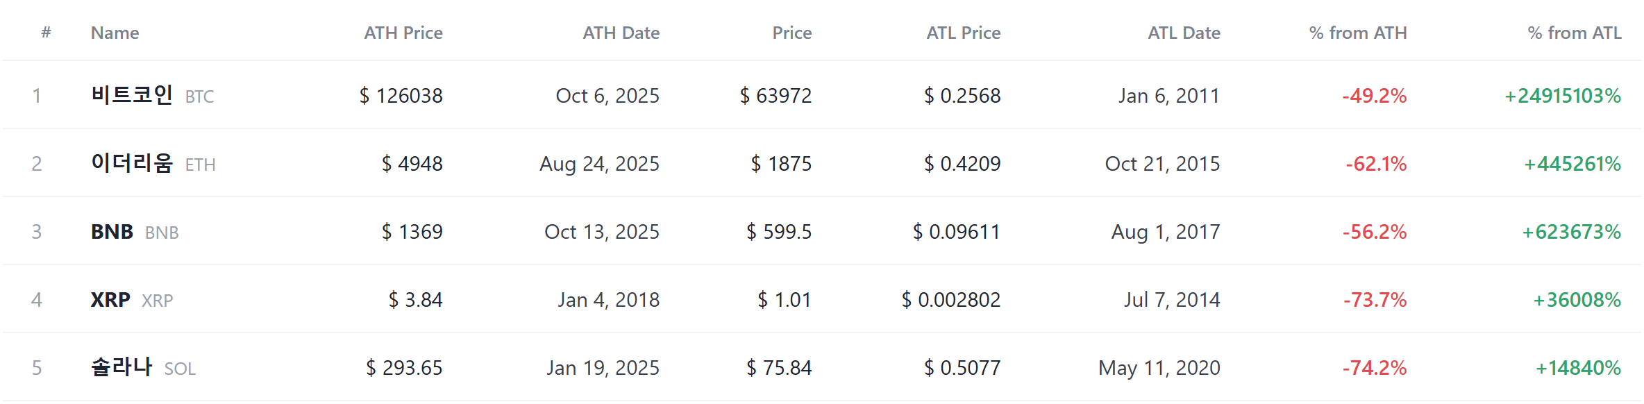Sort by the # rank column header

[x=46, y=33]
